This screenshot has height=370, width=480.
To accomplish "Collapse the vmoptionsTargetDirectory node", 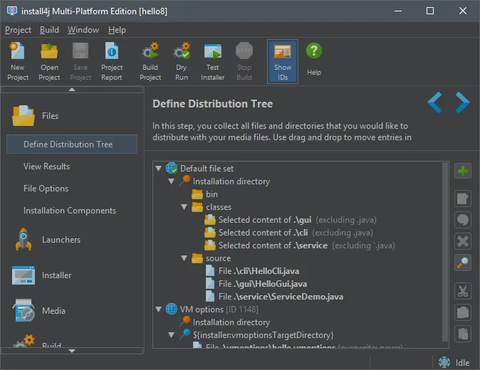I will [x=171, y=335].
